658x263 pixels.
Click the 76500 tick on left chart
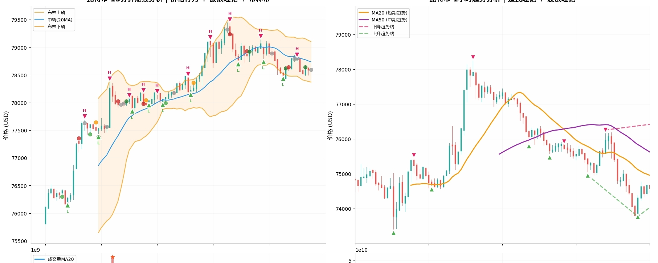(x=19, y=186)
